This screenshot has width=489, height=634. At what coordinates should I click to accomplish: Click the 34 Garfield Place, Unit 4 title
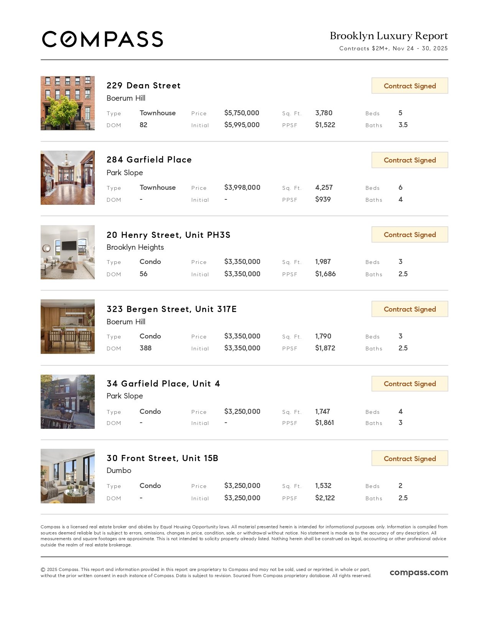pos(163,384)
